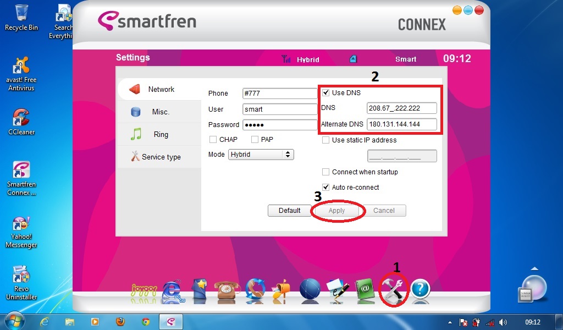Image resolution: width=563 pixels, height=330 pixels.
Task: Click the 09:12 clock in Connex header
Action: click(x=457, y=58)
